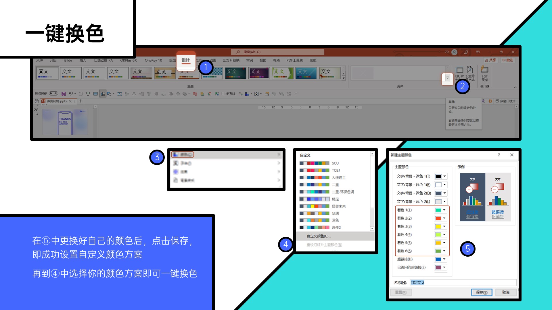Click the 重置(R) reset button in dialog
Image resolution: width=552 pixels, height=310 pixels.
pyautogui.click(x=401, y=292)
